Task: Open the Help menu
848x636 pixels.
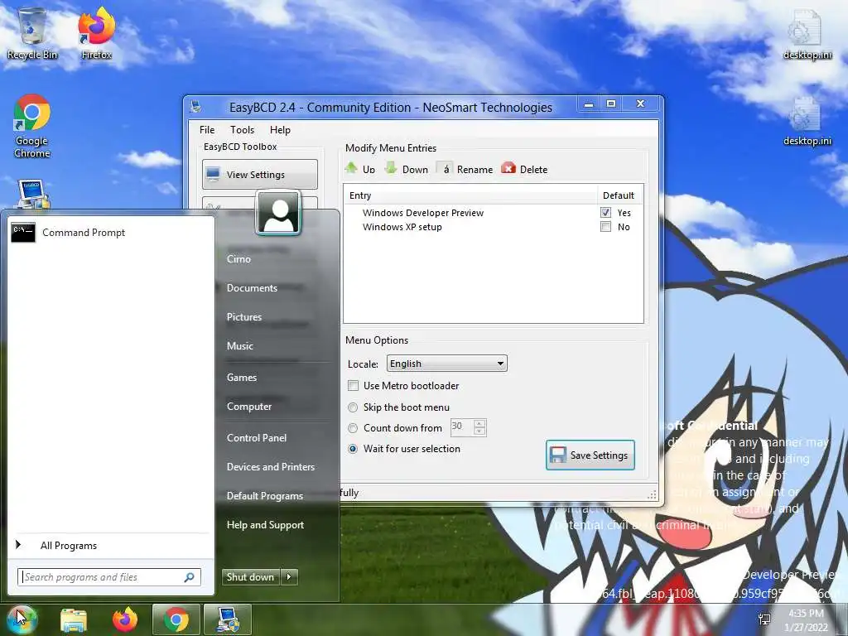Action: tap(280, 130)
